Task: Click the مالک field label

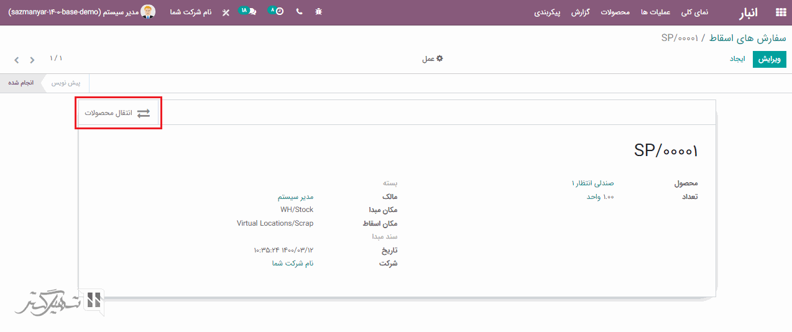Action: tap(390, 196)
